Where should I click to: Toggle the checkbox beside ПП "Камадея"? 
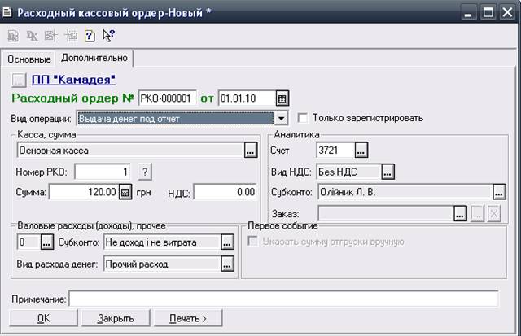pyautogui.click(x=21, y=80)
